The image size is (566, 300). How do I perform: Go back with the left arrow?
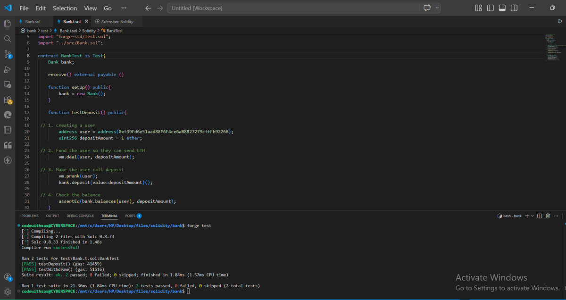pos(149,8)
